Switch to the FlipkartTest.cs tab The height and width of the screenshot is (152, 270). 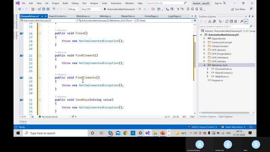[128, 16]
